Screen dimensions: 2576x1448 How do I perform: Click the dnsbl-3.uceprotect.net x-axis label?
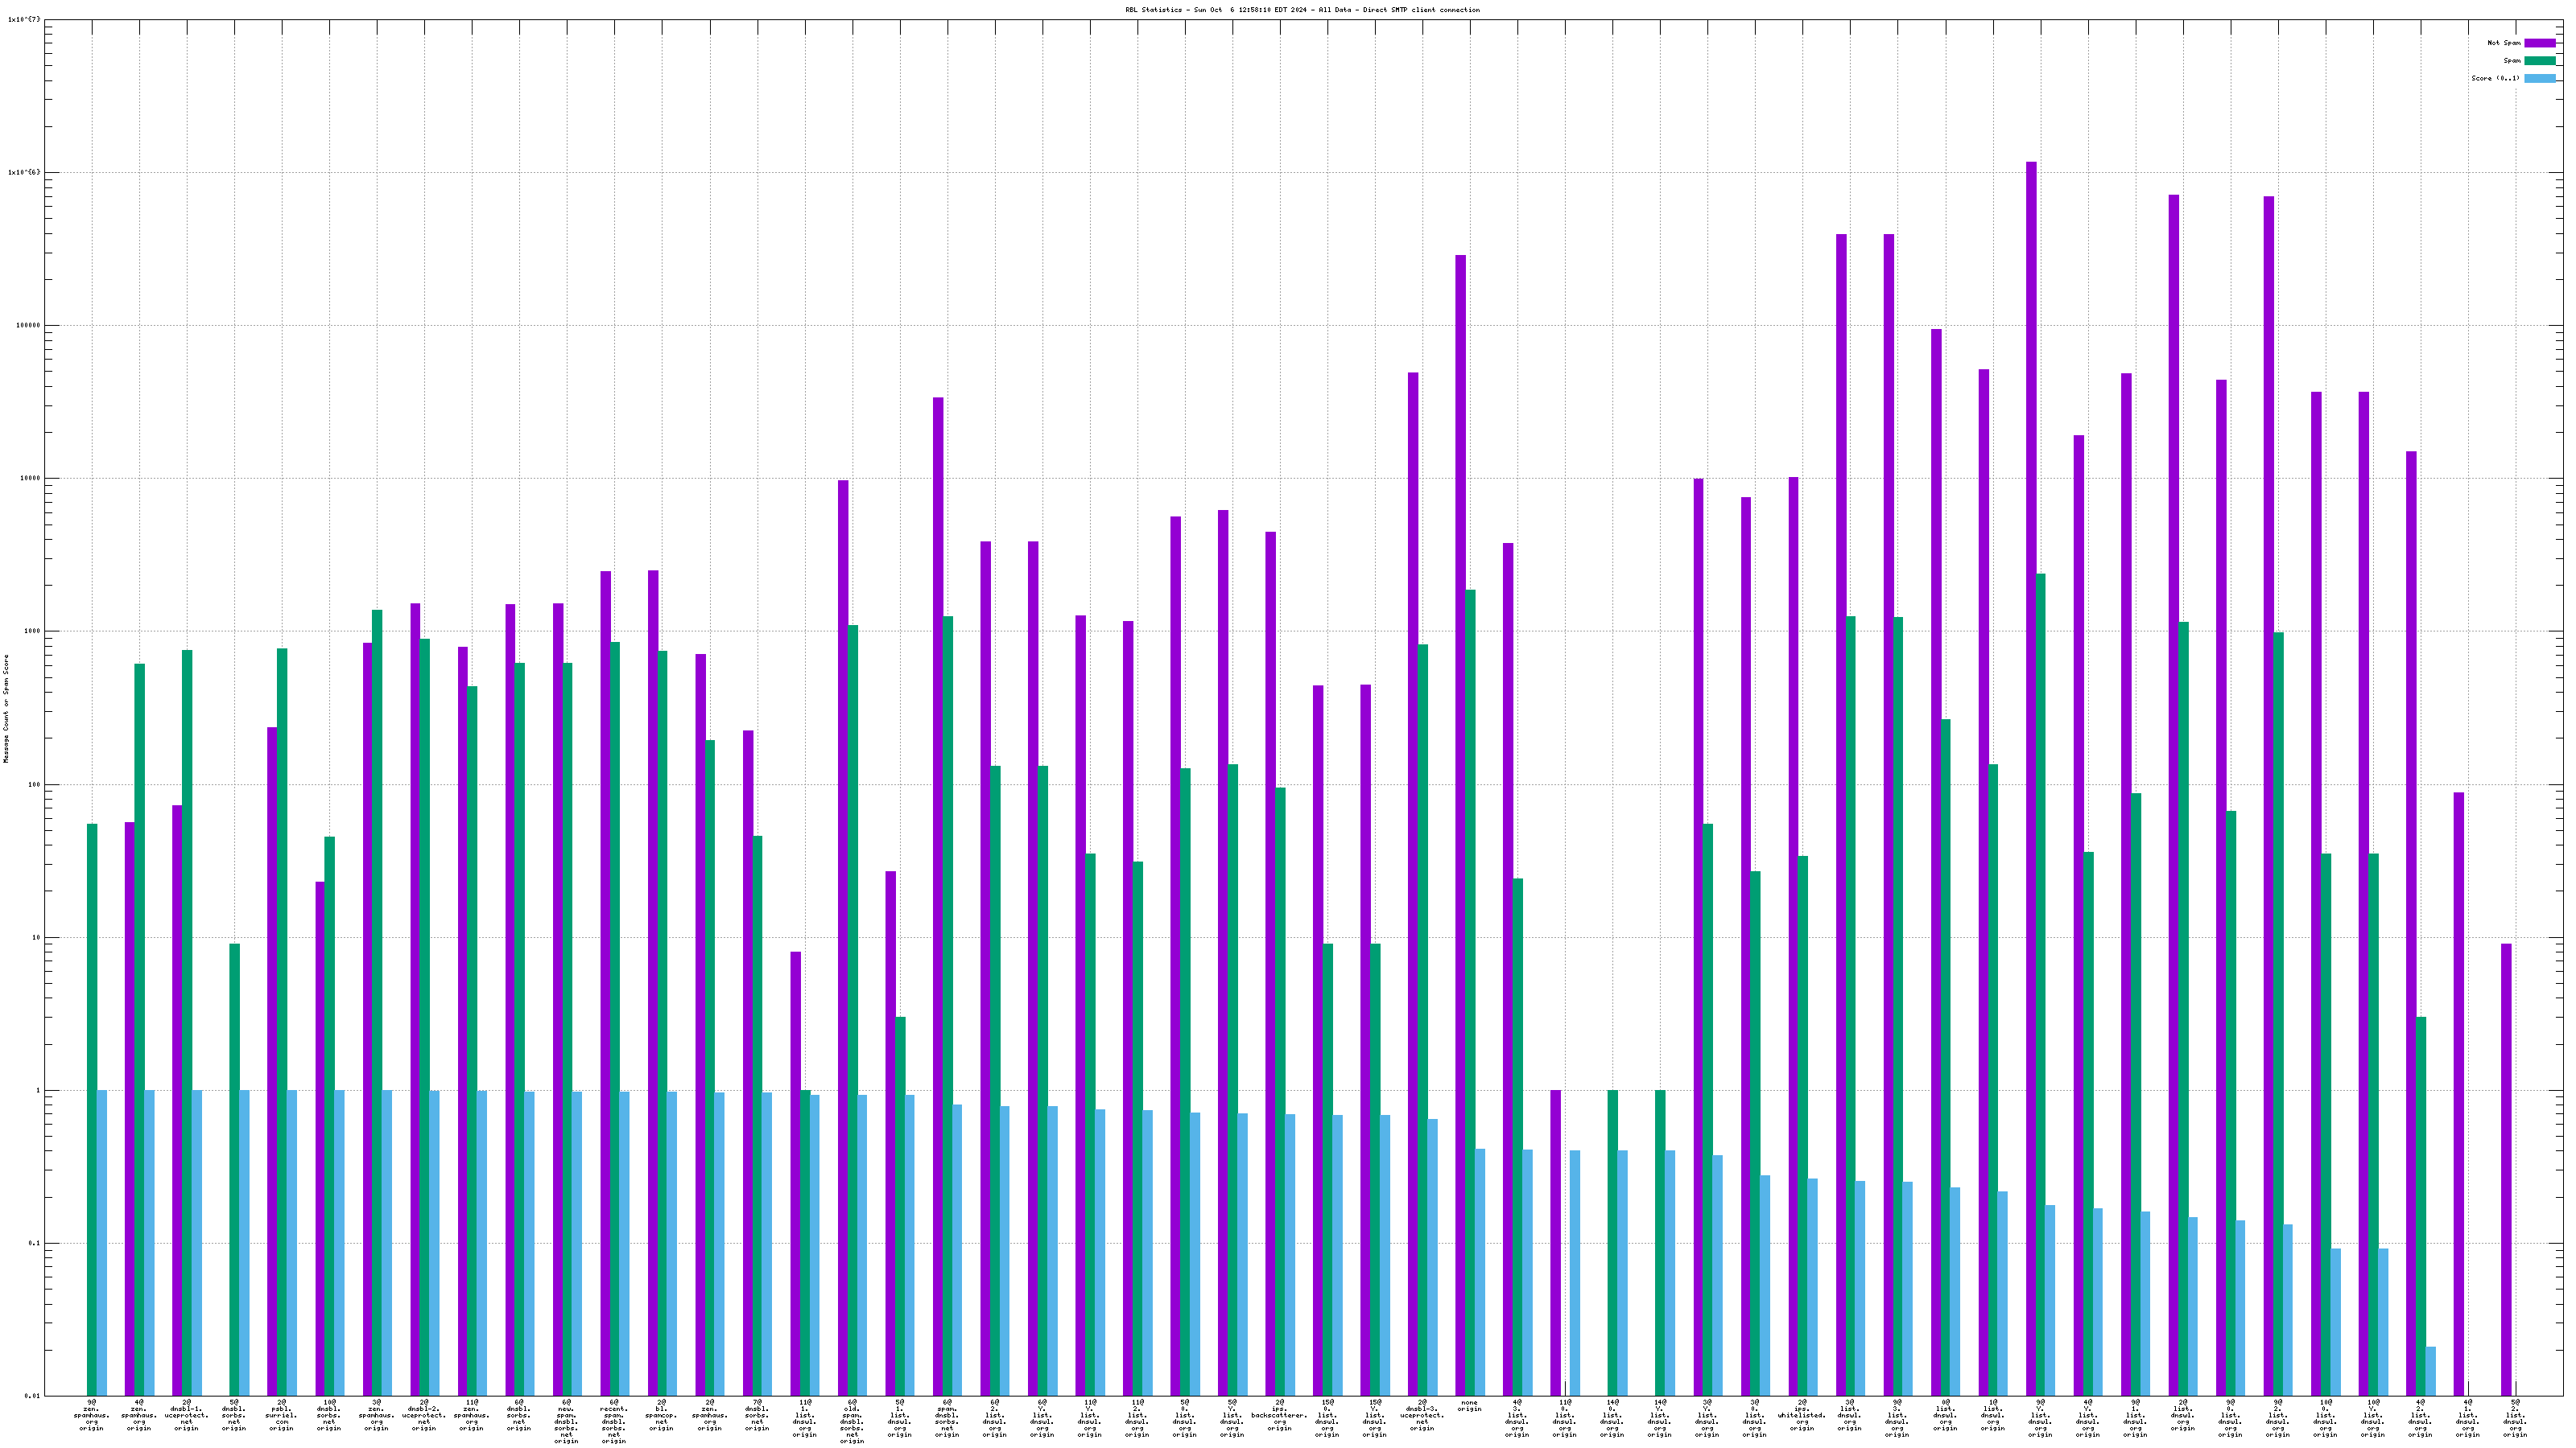[1422, 1415]
